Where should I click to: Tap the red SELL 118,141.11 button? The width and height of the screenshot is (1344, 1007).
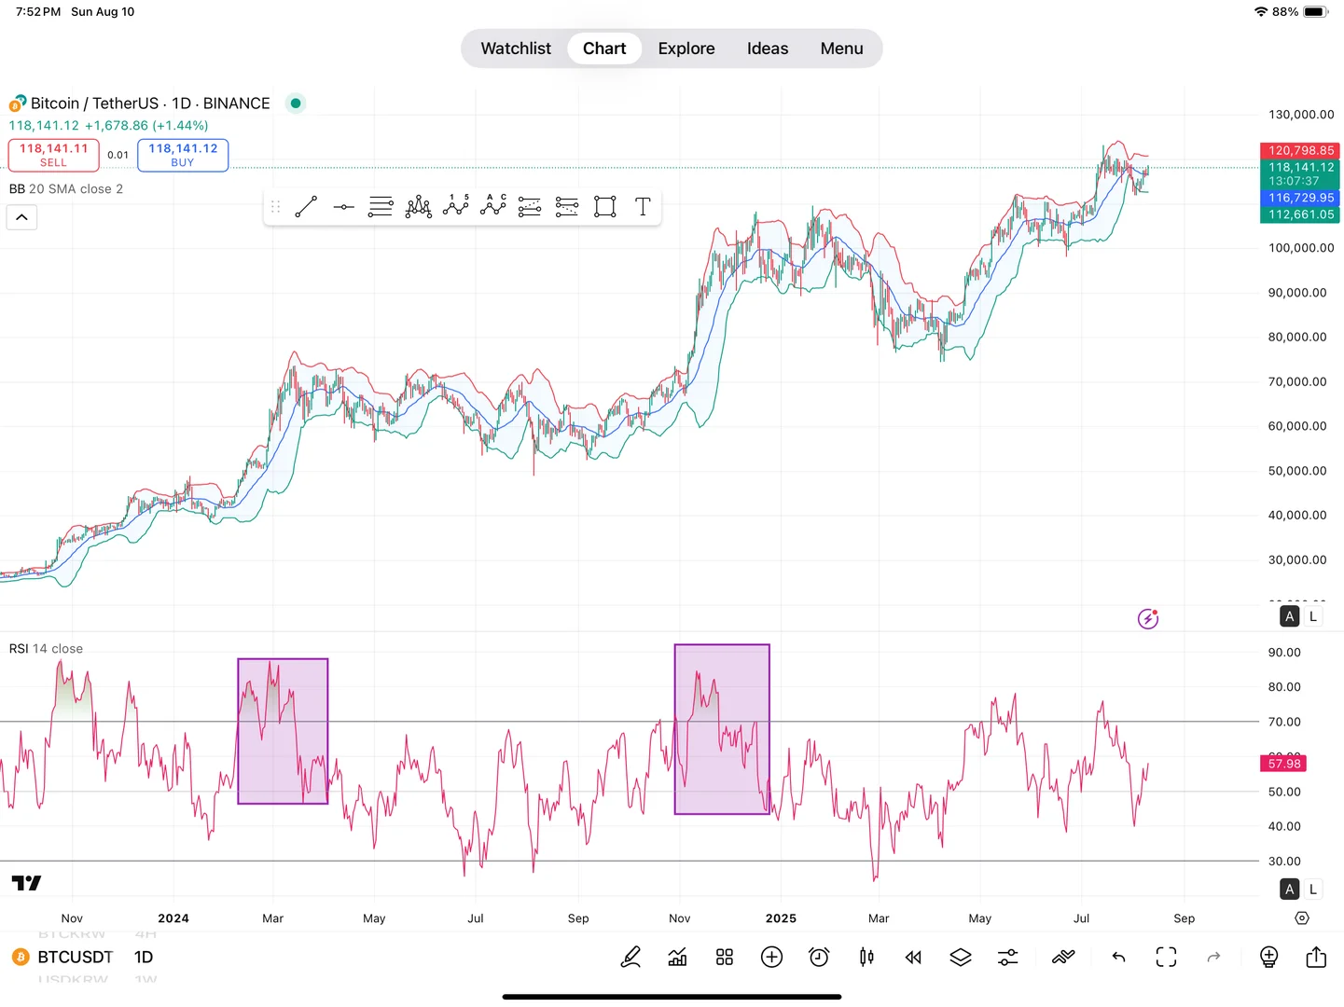(x=54, y=155)
